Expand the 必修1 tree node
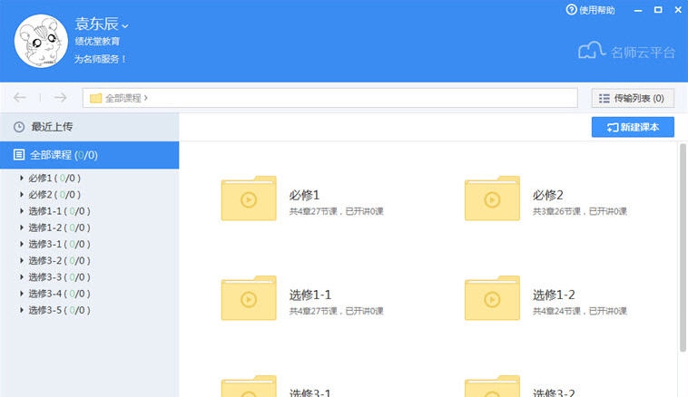The image size is (688, 397). click(22, 178)
